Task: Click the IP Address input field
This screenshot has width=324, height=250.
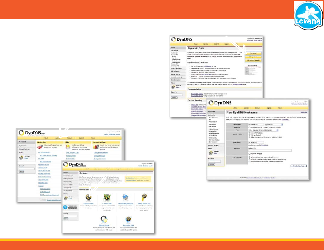Action: pos(256,143)
